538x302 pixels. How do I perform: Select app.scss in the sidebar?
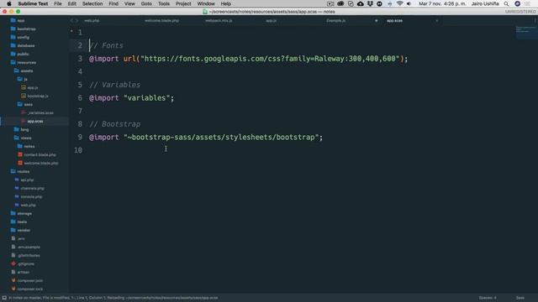point(35,121)
